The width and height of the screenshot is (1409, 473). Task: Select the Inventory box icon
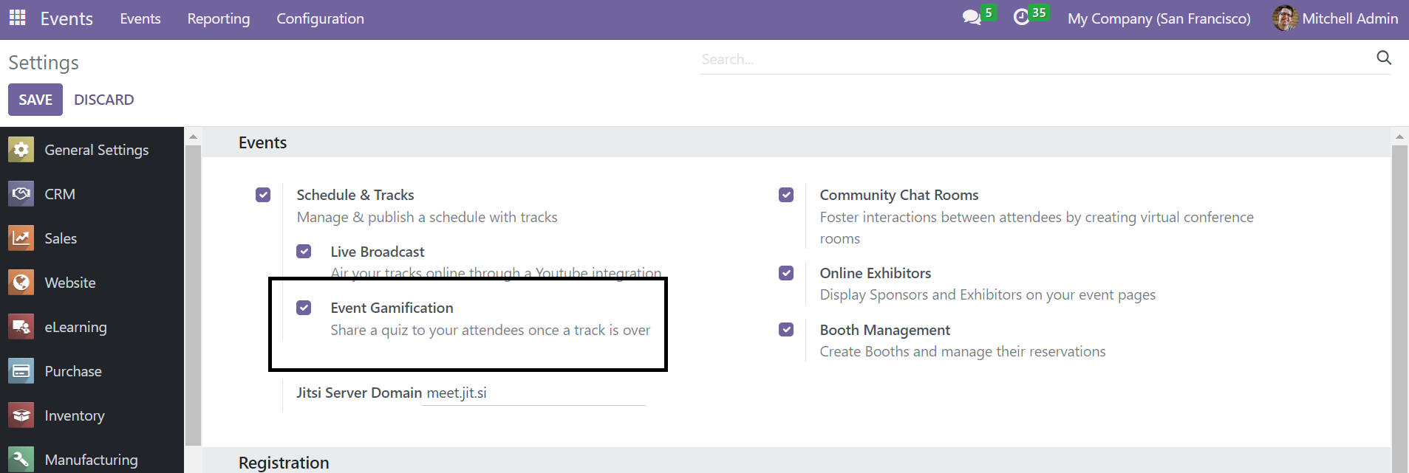(21, 415)
